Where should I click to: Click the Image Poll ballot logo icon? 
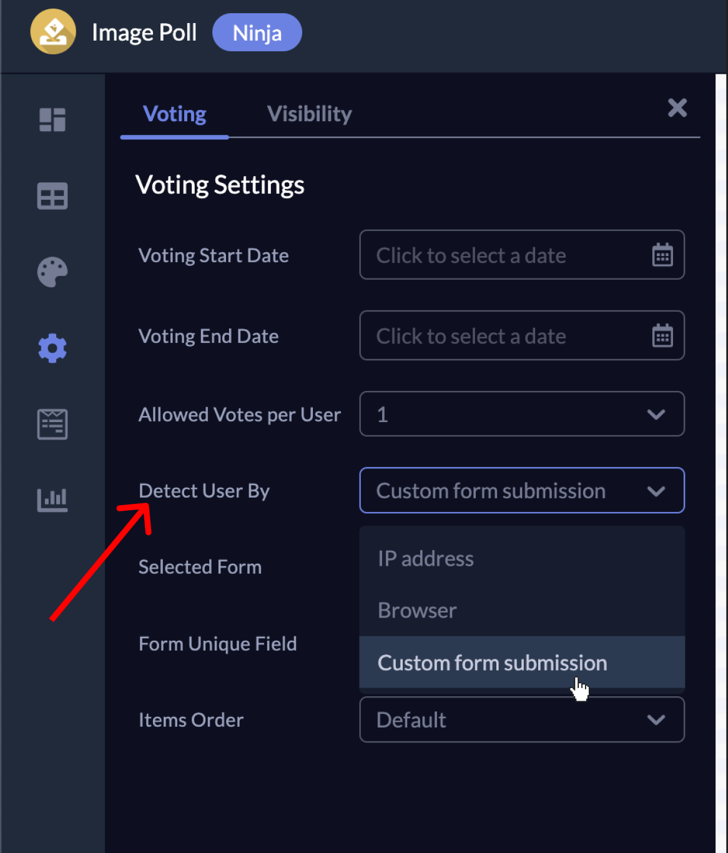click(53, 31)
